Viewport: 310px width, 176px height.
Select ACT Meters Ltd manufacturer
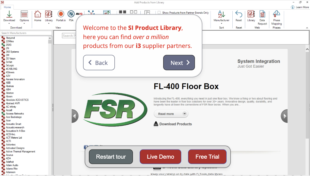tap(14, 138)
